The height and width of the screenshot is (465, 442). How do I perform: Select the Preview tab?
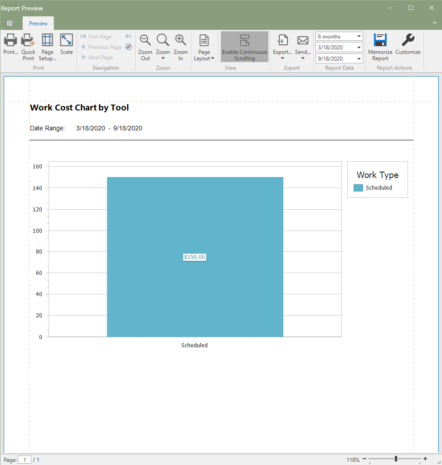pos(38,24)
